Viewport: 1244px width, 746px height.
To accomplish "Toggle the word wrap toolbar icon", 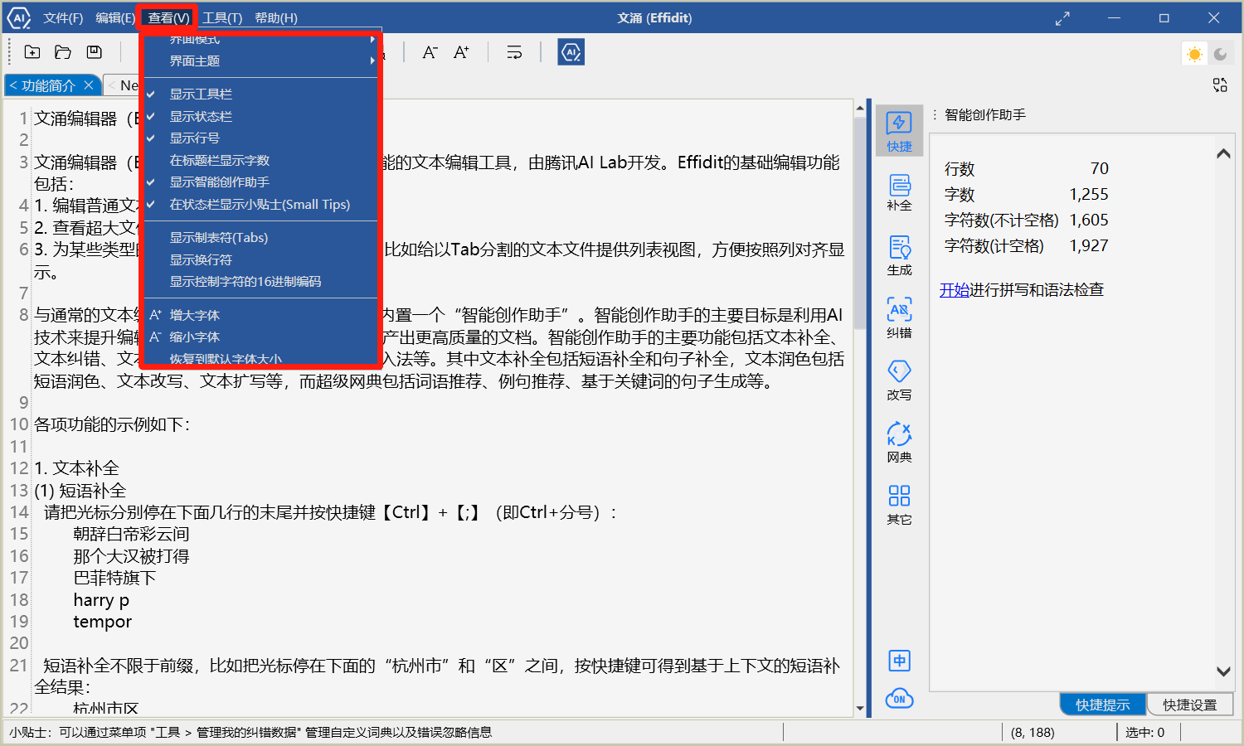I will coord(514,52).
